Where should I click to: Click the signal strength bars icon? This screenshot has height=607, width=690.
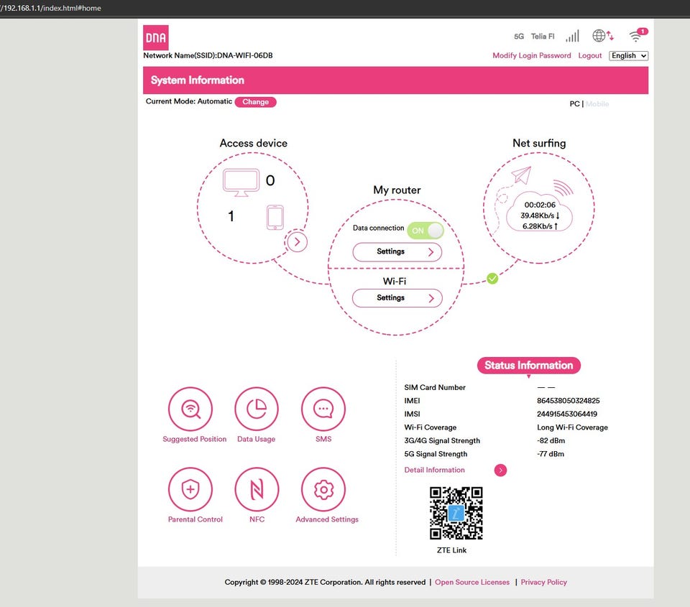pos(573,36)
